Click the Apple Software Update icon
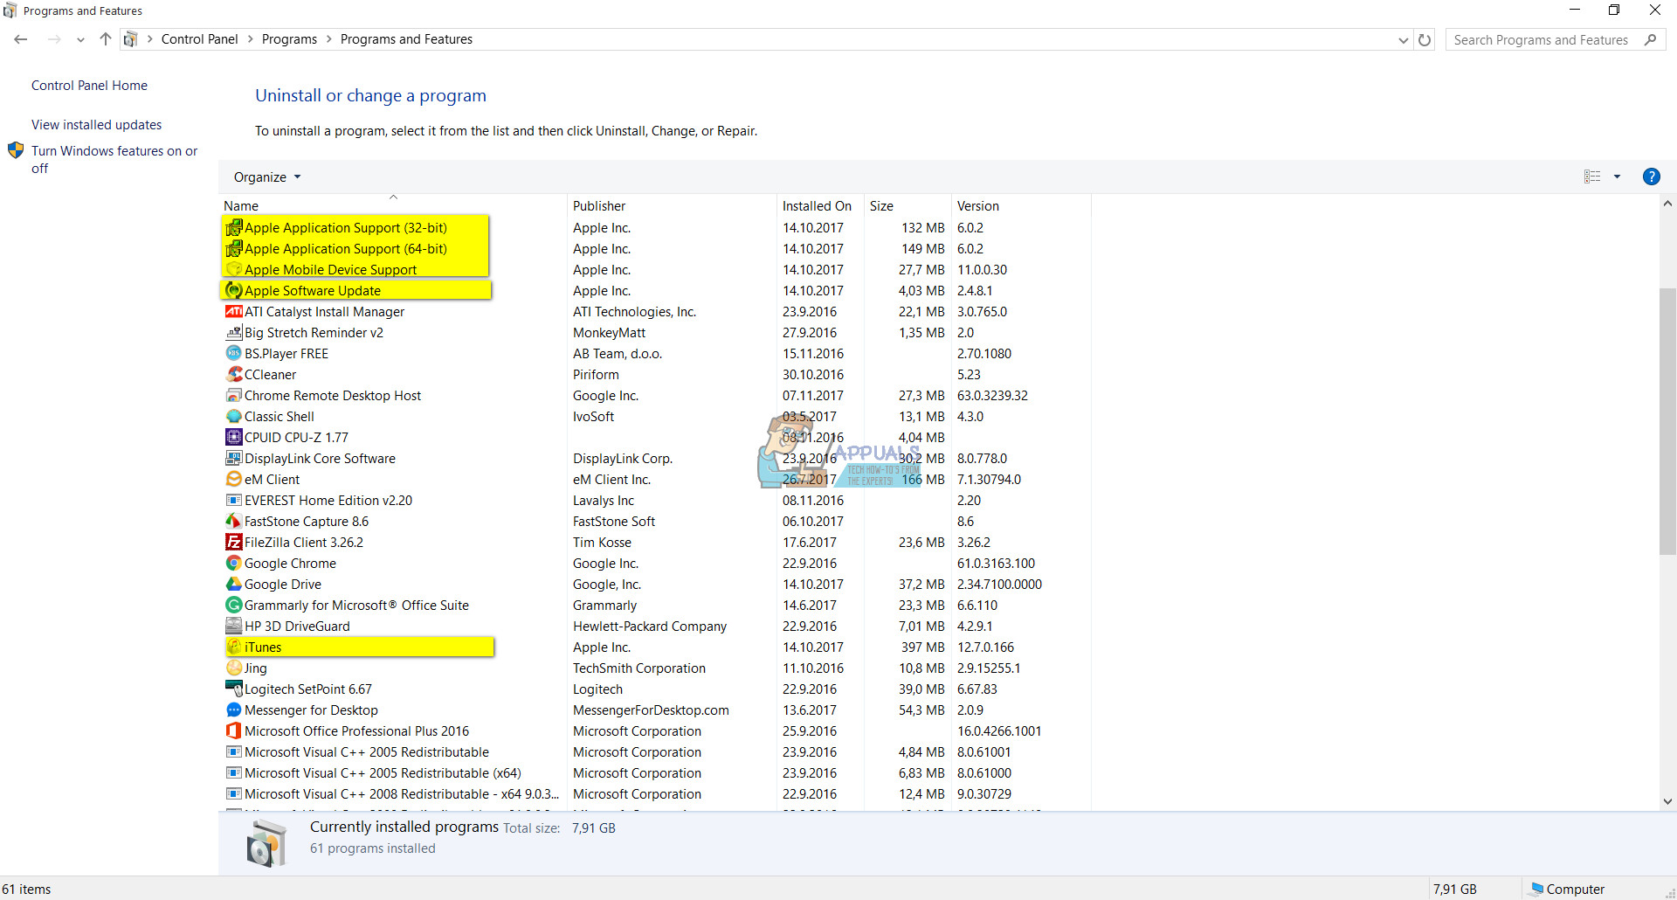The width and height of the screenshot is (1677, 900). tap(234, 291)
